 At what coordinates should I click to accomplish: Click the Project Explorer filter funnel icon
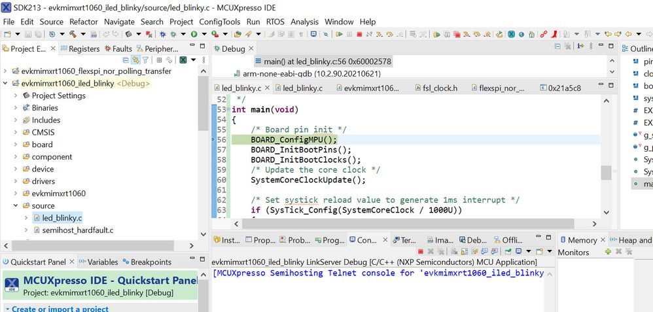tap(145, 60)
